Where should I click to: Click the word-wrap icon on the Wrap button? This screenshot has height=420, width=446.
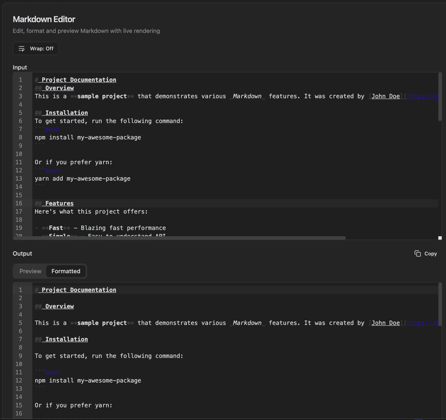(21, 48)
